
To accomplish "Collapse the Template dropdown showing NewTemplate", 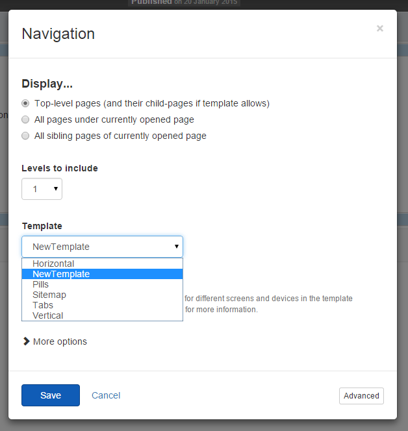I will point(102,247).
